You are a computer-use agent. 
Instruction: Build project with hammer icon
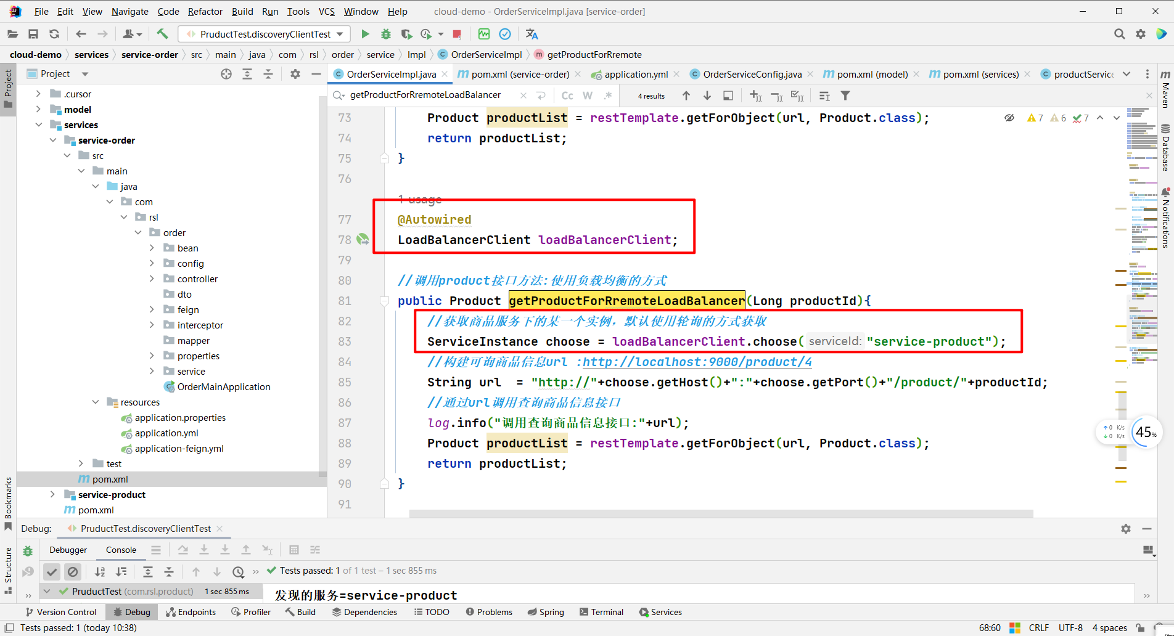[162, 34]
